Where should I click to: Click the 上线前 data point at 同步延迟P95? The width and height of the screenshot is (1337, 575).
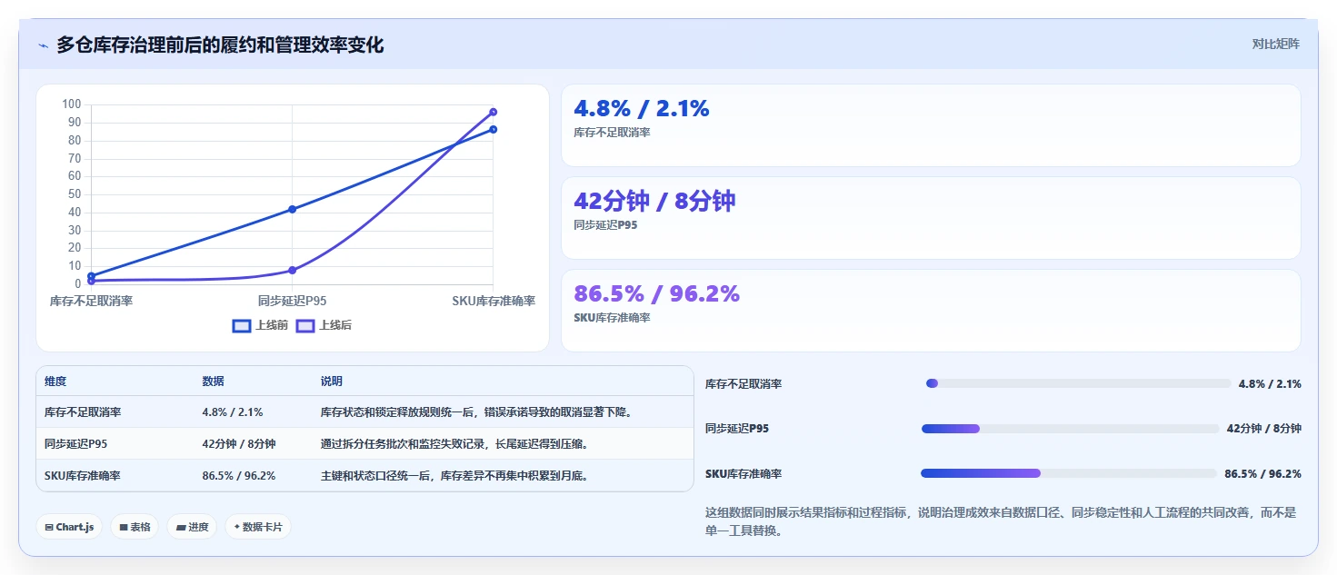pyautogui.click(x=292, y=209)
